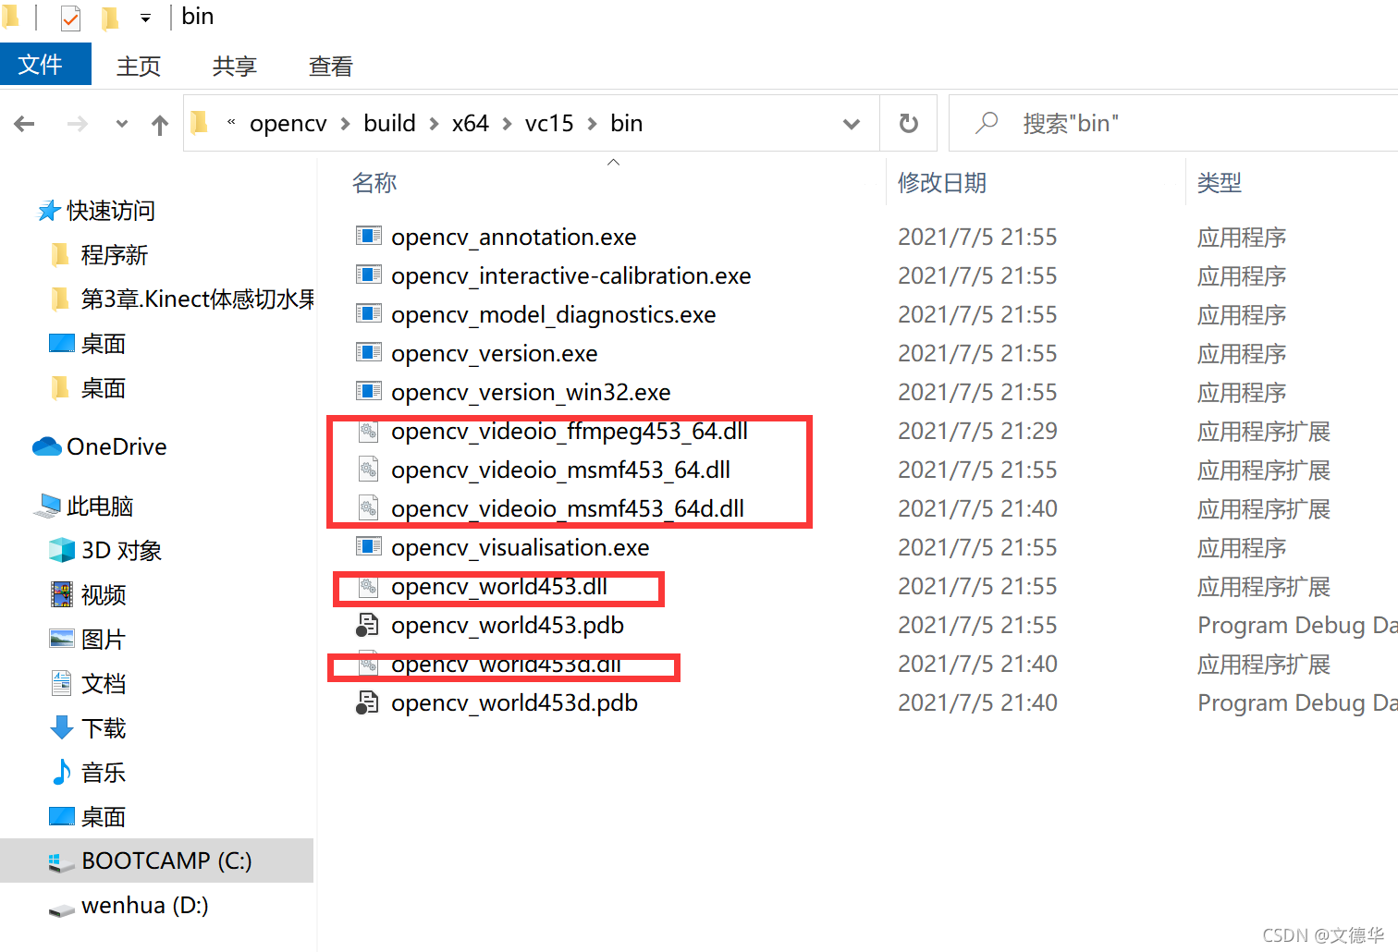Screen dimensions: 1398x952
Task: Open the address bar history dropdown
Action: 852,123
